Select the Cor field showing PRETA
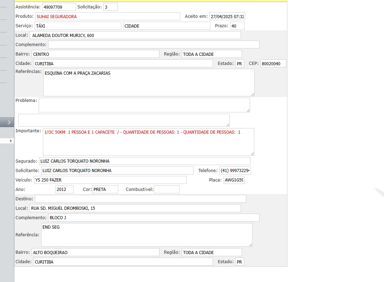Viewport: 384px width, 282px height. (105, 190)
